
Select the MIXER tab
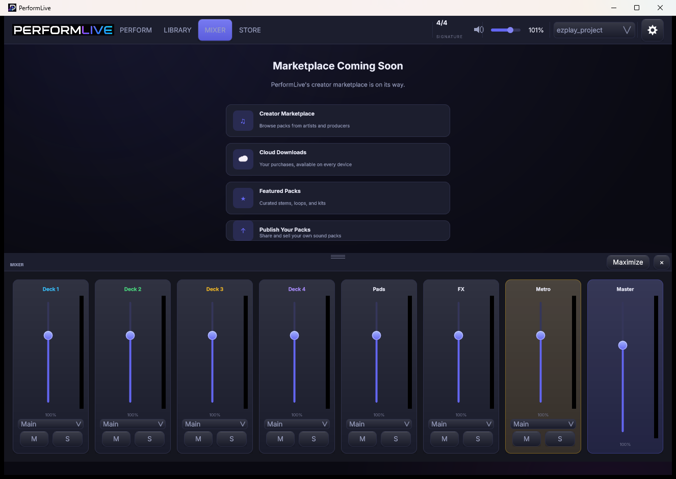pos(215,30)
